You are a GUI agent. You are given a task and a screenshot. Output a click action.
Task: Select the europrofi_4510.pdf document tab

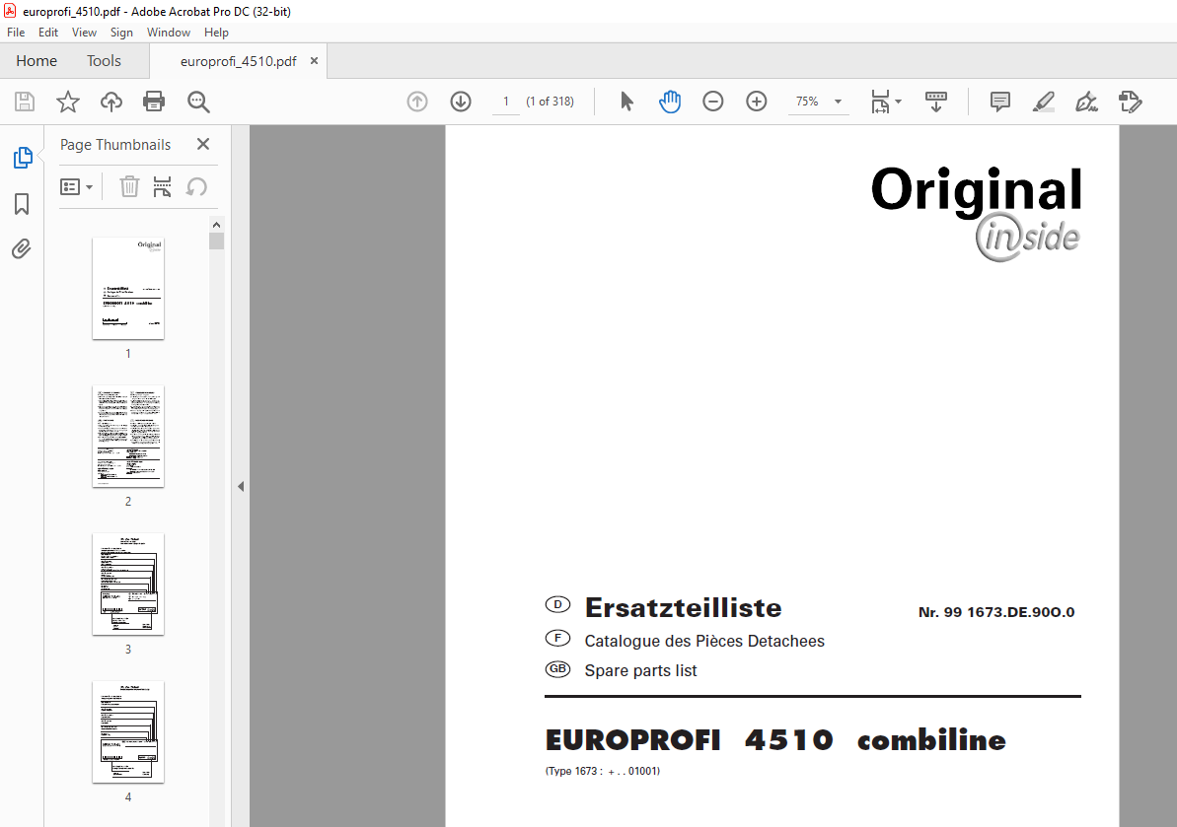tap(238, 61)
